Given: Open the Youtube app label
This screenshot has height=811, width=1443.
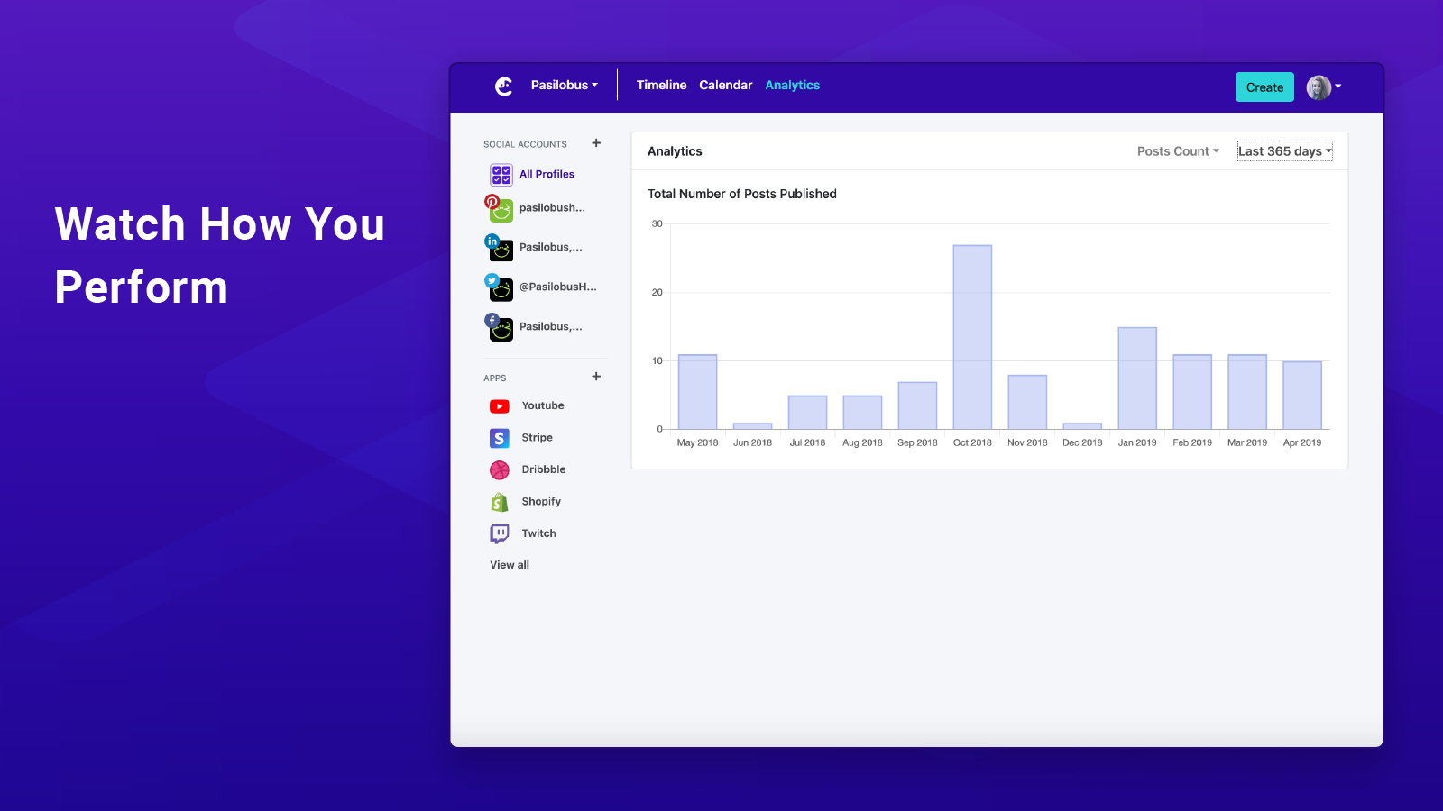Looking at the screenshot, I should (x=543, y=405).
